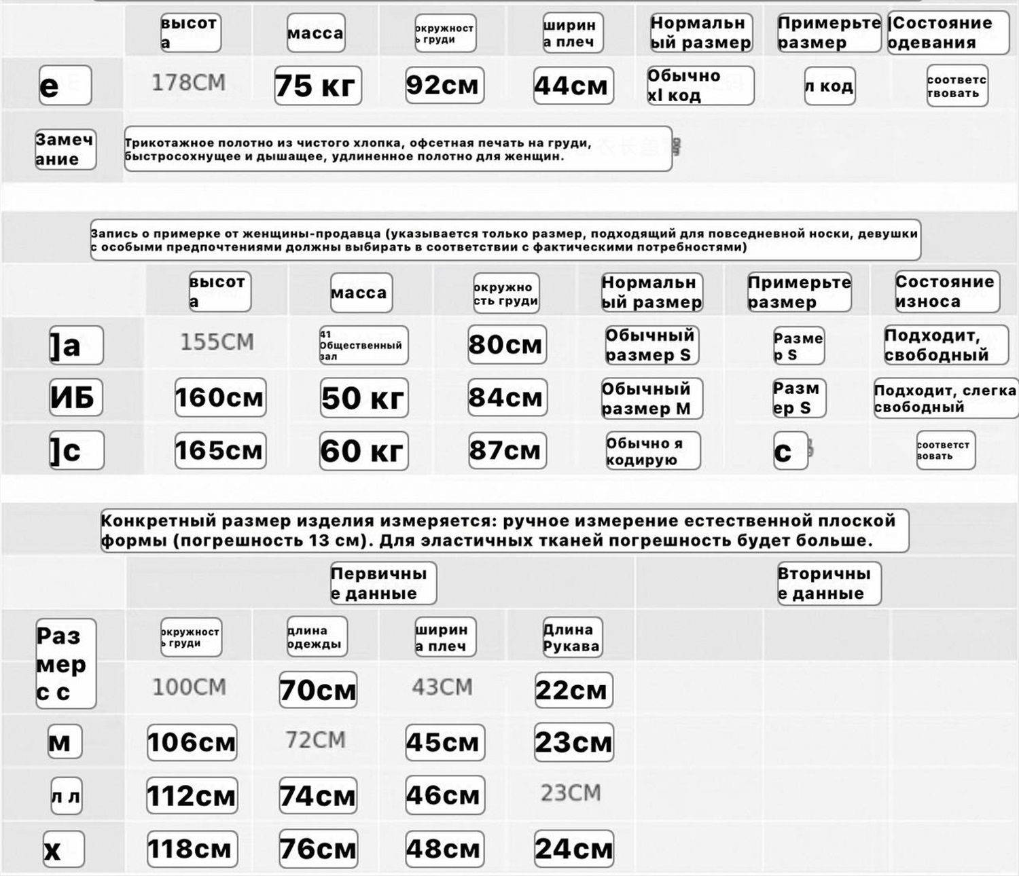Image resolution: width=1019 pixels, height=876 pixels.
Task: Click 'соответствовать' in the 165см row
Action: pos(946,450)
